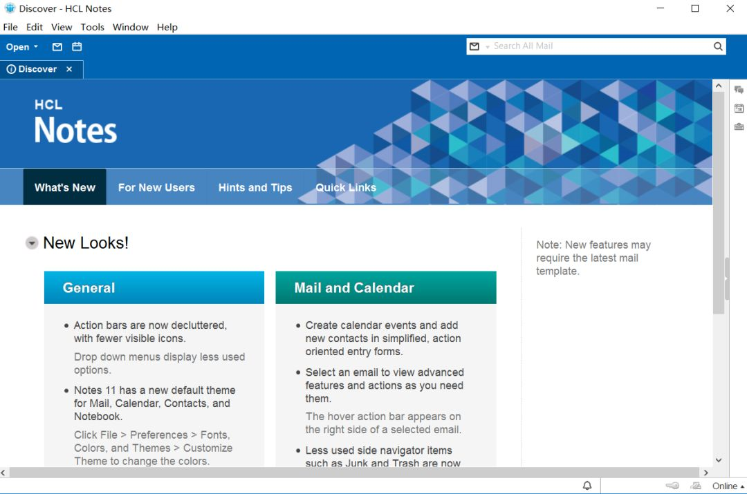The width and height of the screenshot is (747, 494).
Task: Click the mail scope icon in search box
Action: pos(474,46)
